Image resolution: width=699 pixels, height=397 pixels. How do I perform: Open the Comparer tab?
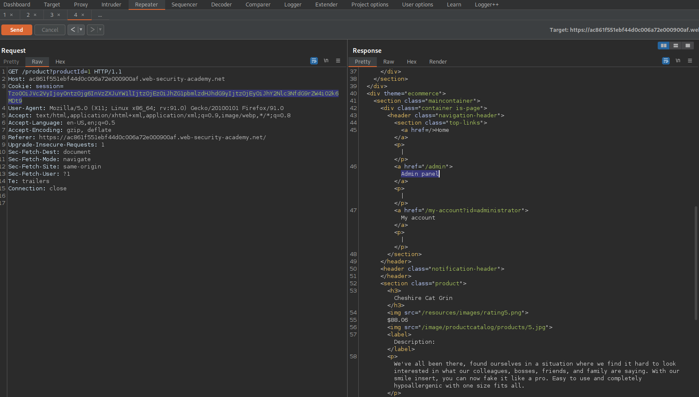tap(258, 5)
